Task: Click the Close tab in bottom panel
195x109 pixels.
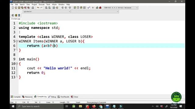Action: tap(74, 97)
